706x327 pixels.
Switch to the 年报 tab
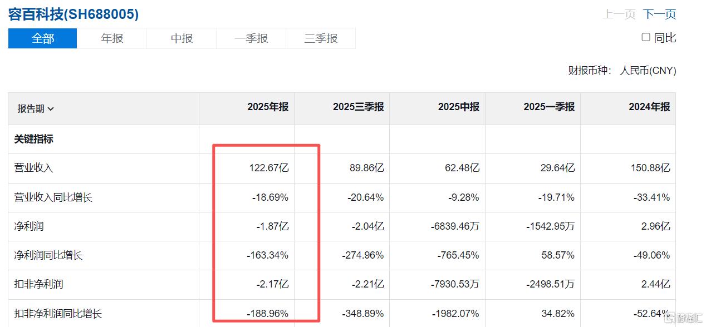point(112,38)
